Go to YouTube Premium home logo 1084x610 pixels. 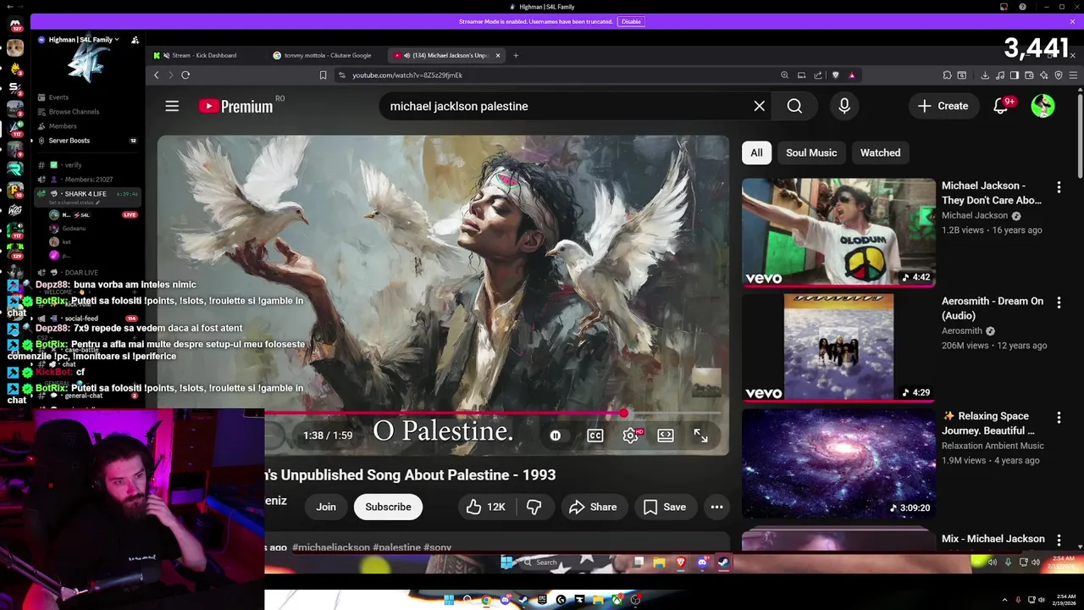pyautogui.click(x=236, y=106)
